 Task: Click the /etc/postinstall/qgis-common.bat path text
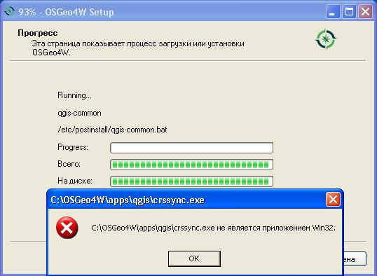click(112, 130)
